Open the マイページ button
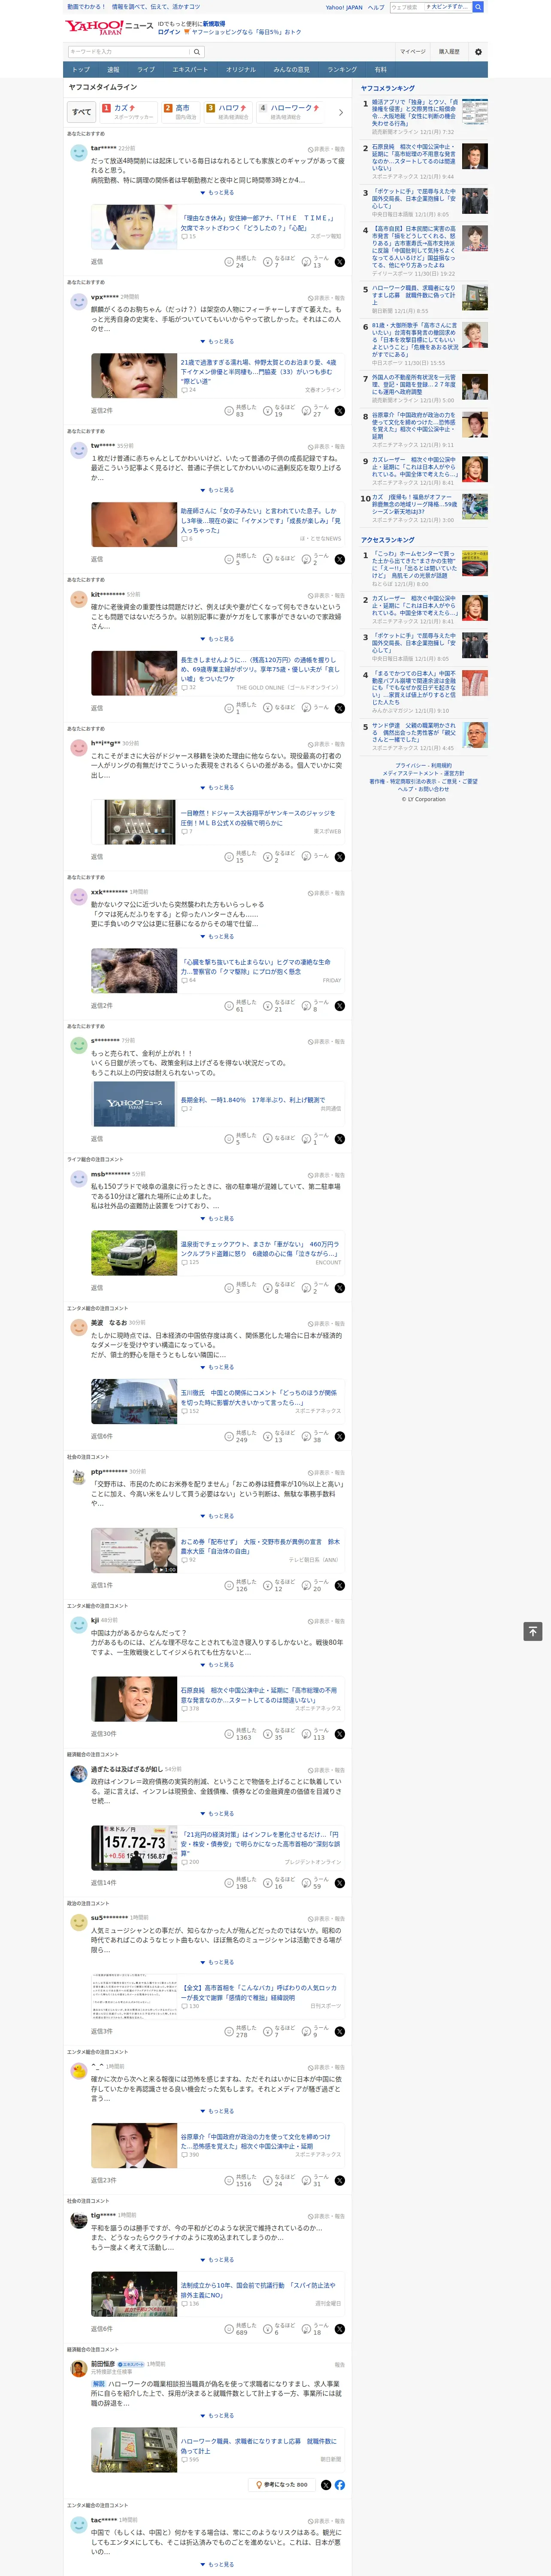Screen dimensions: 551x2576 (413, 52)
